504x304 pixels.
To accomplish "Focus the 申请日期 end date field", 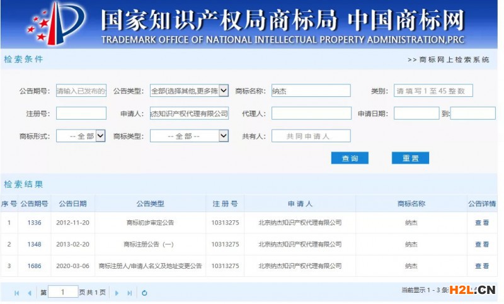I will [473, 113].
